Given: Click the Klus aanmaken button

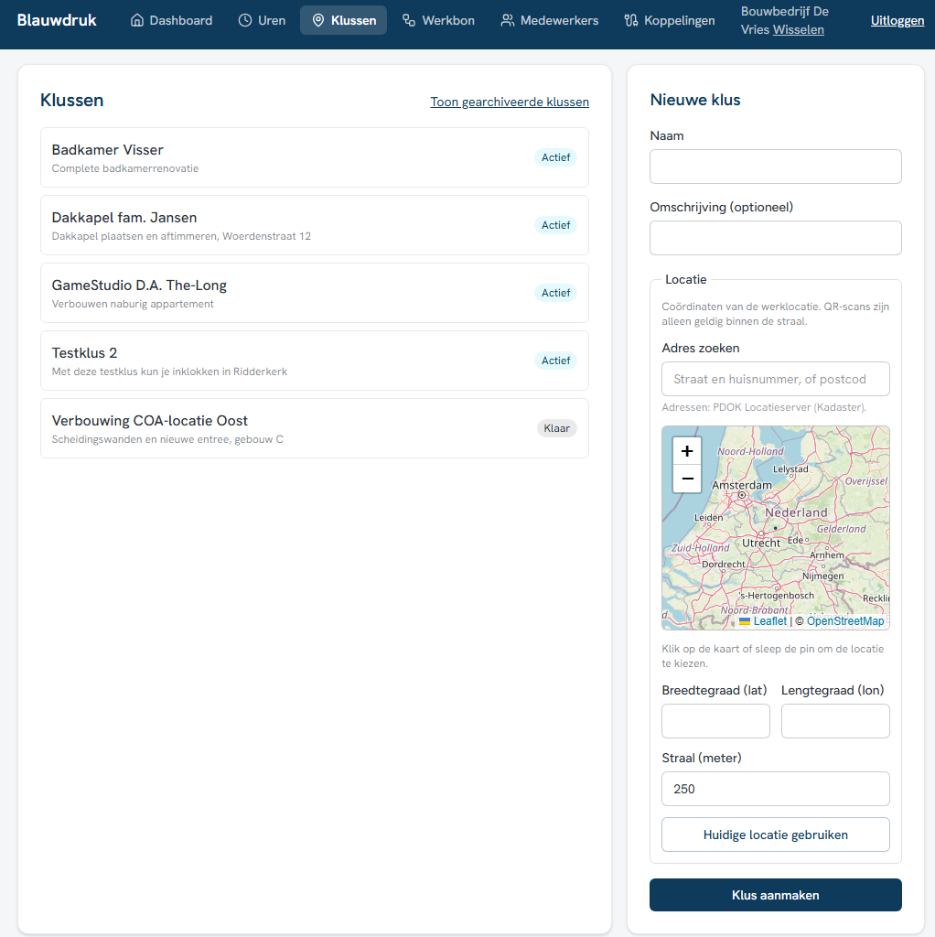Looking at the screenshot, I should tap(776, 895).
